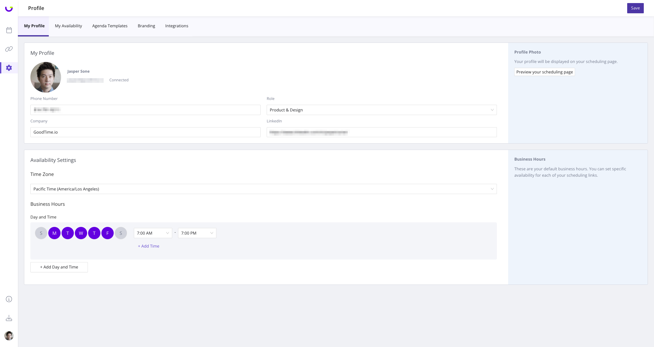This screenshot has width=654, height=347.
Task: Click the info circle icon
Action: tap(9, 299)
